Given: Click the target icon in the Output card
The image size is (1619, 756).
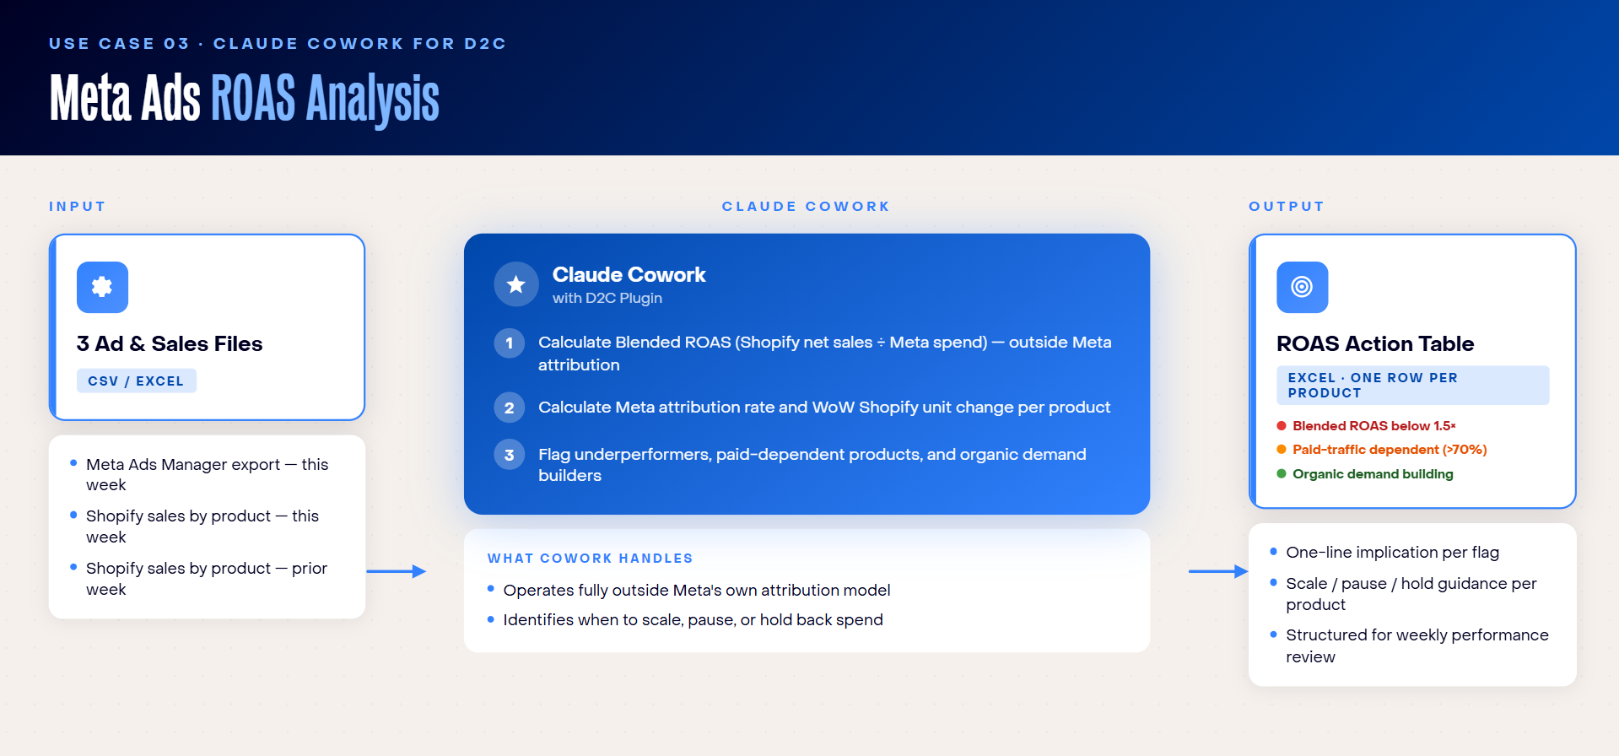Looking at the screenshot, I should 1302,287.
